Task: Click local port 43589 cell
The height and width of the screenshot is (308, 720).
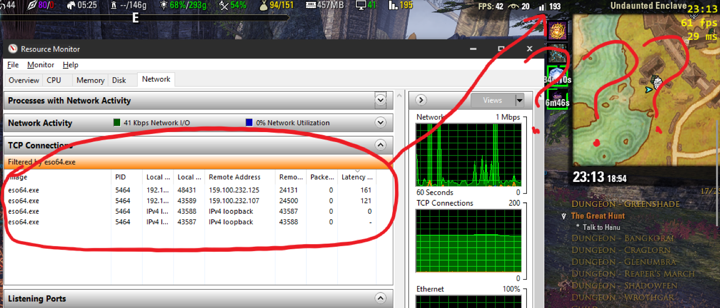Action: 187,201
